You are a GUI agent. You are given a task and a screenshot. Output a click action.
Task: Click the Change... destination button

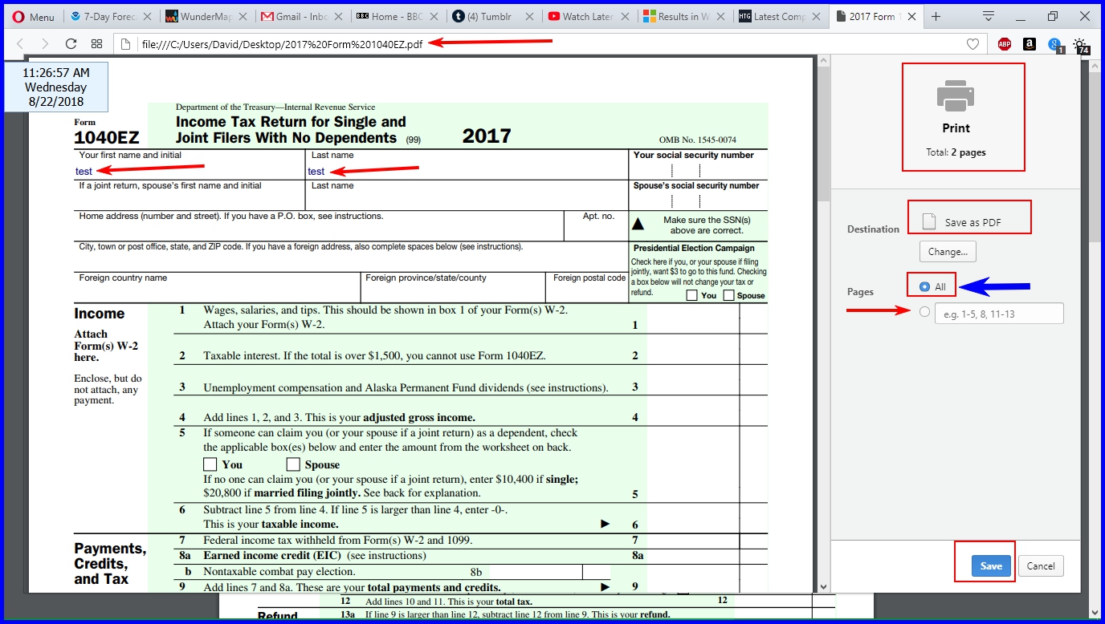[948, 251]
